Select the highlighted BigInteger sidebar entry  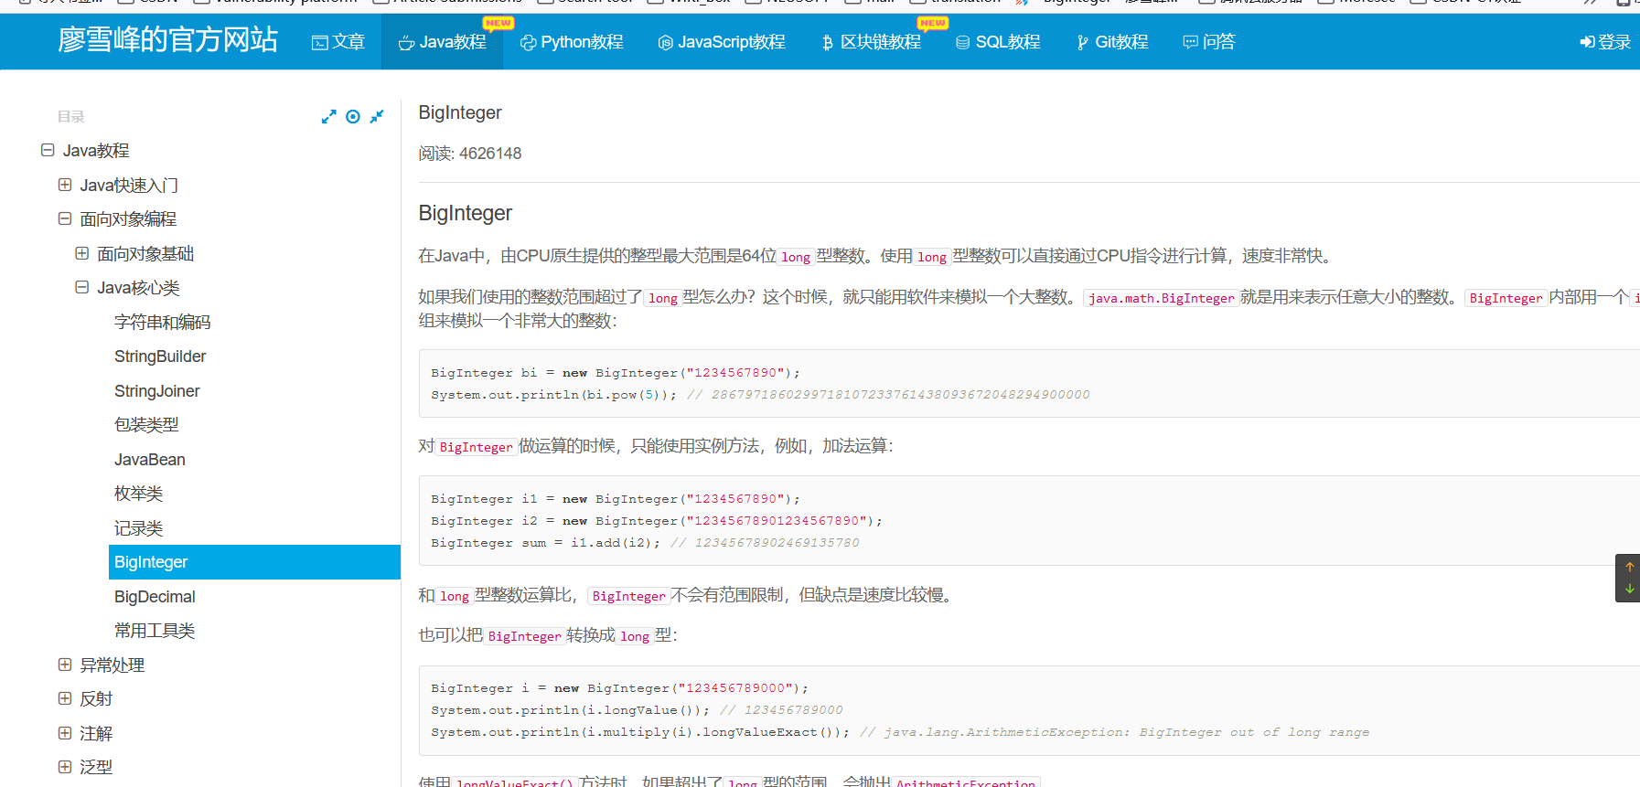coord(254,562)
